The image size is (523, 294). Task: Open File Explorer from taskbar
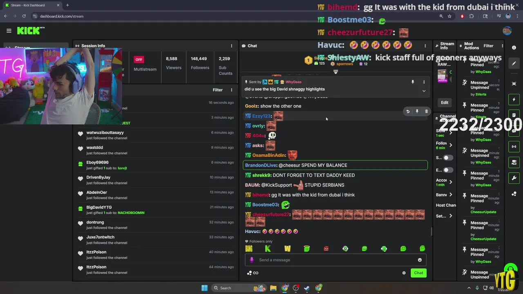(273, 288)
